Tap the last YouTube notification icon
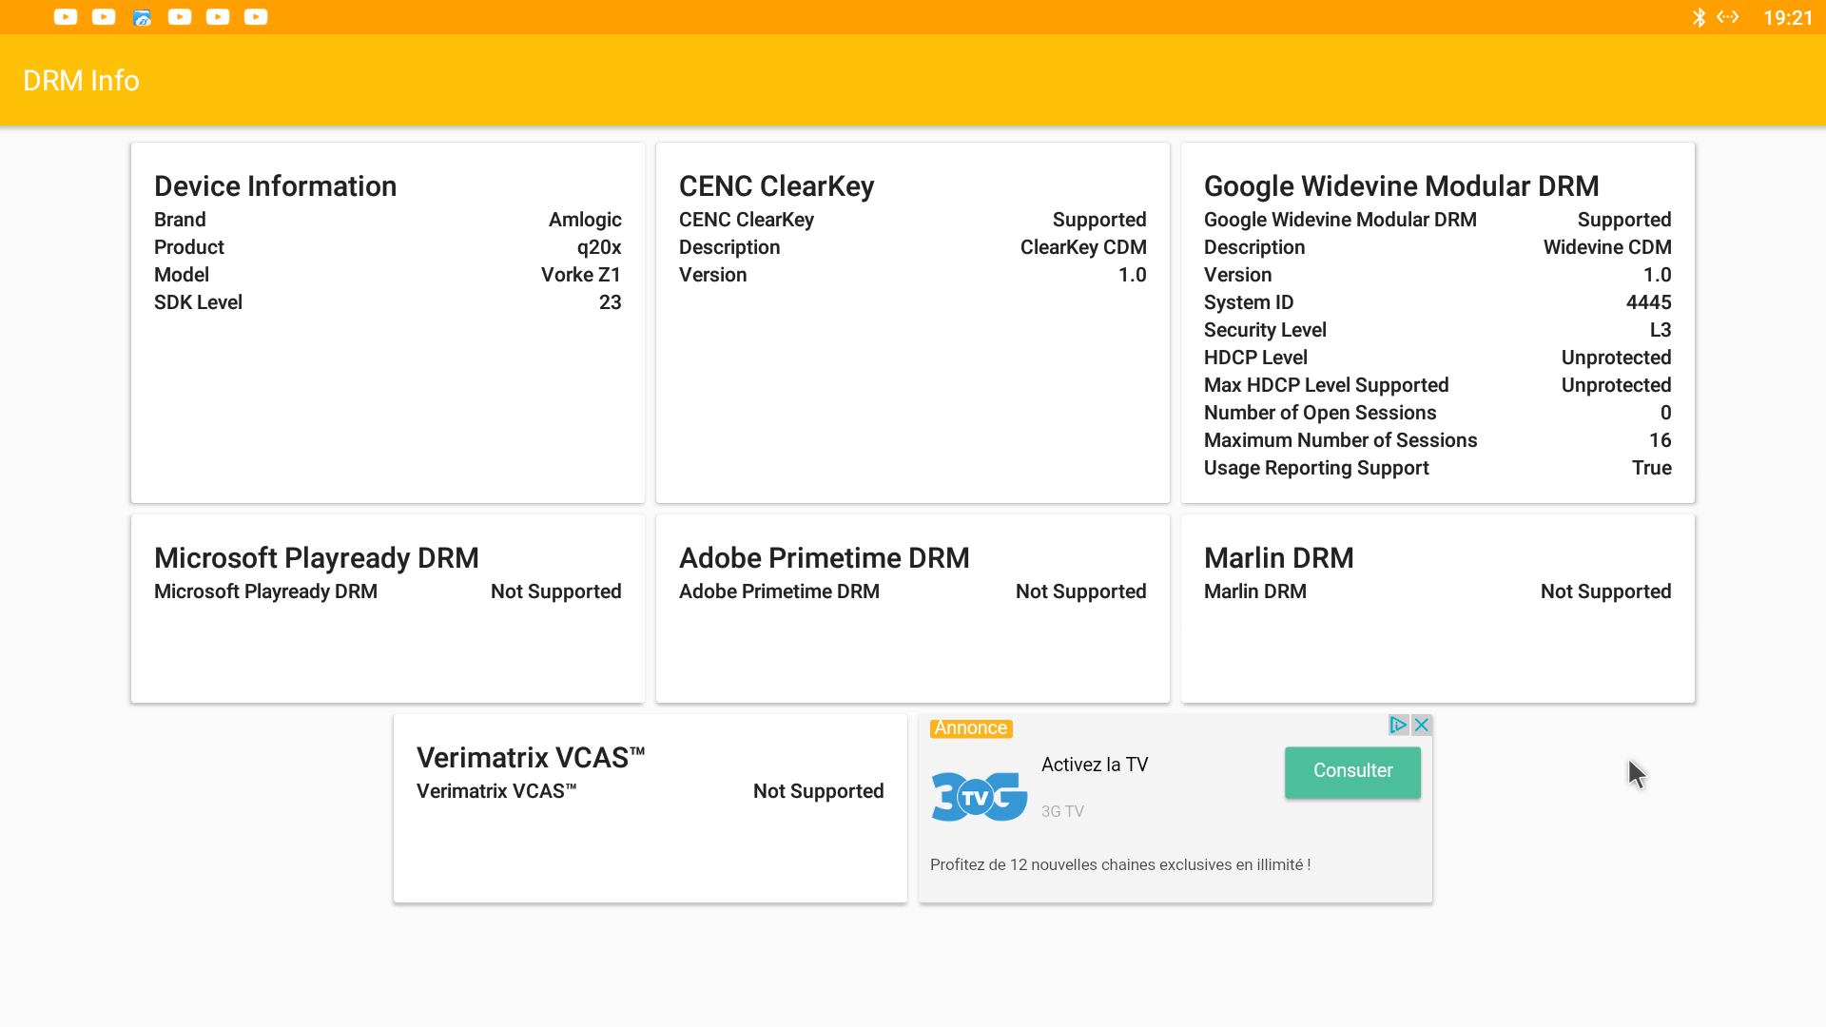This screenshot has width=1826, height=1027. 256,17
